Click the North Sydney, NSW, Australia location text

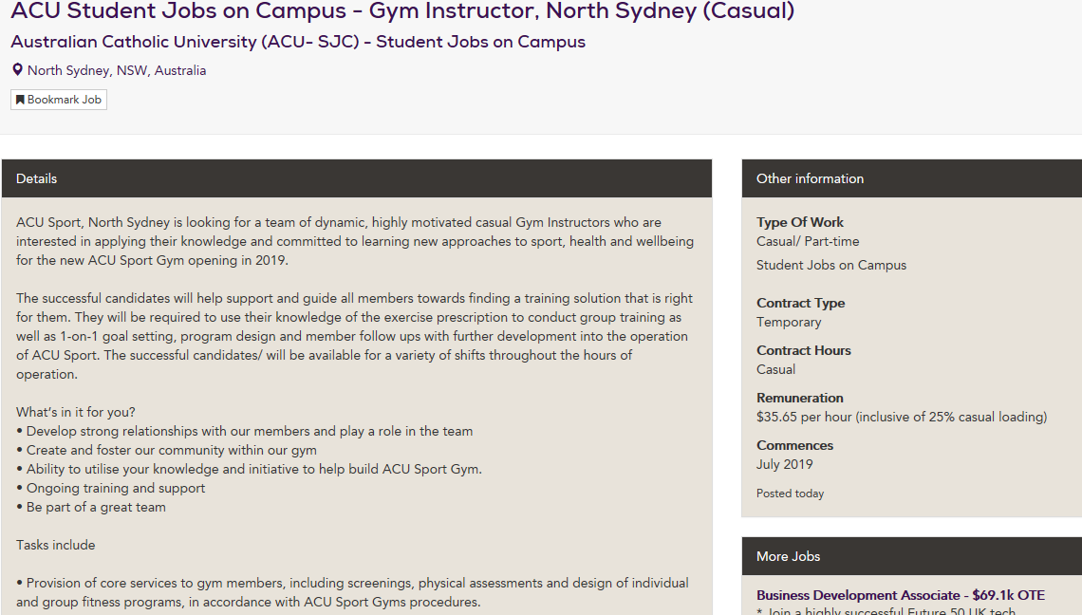[x=117, y=70]
